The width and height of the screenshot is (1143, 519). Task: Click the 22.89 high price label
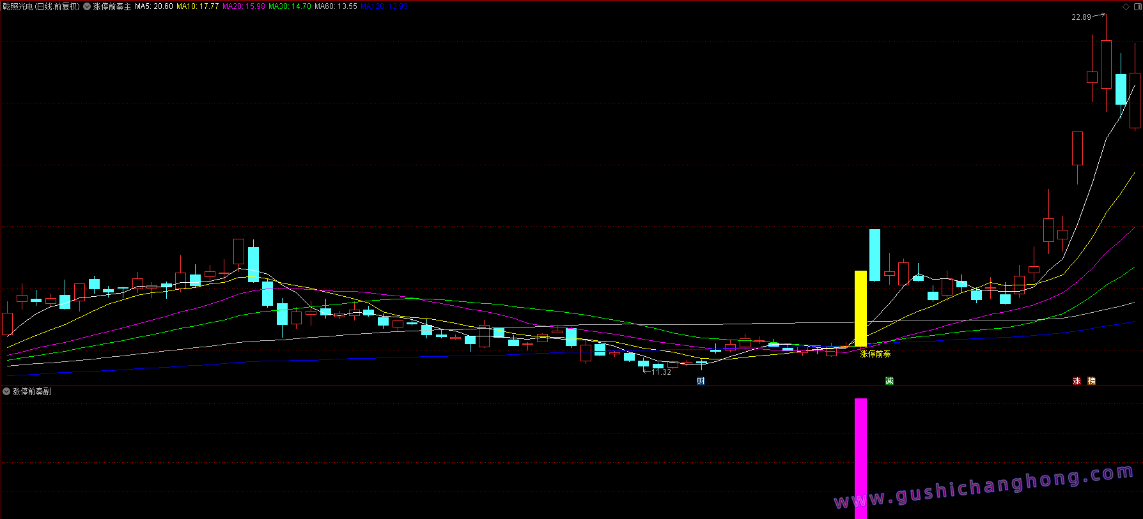click(1081, 17)
